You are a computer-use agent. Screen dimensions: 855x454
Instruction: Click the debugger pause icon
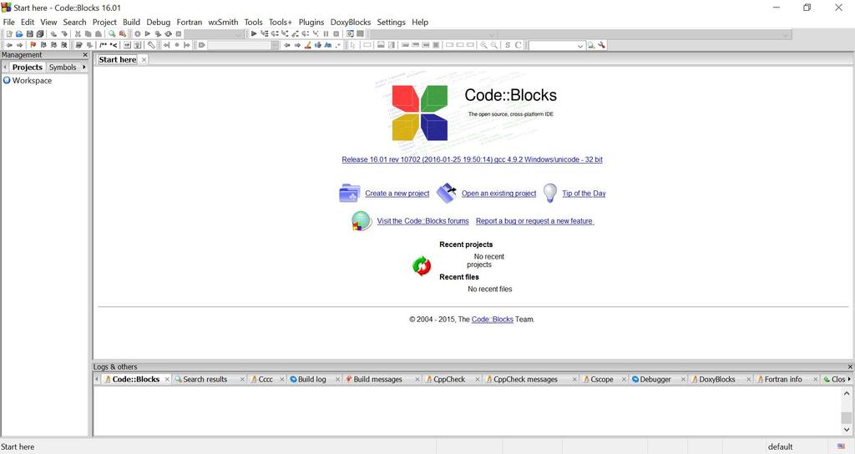326,33
